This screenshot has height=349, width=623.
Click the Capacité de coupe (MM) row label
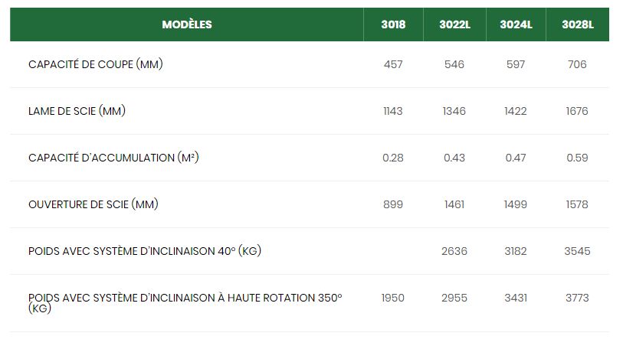click(x=96, y=64)
